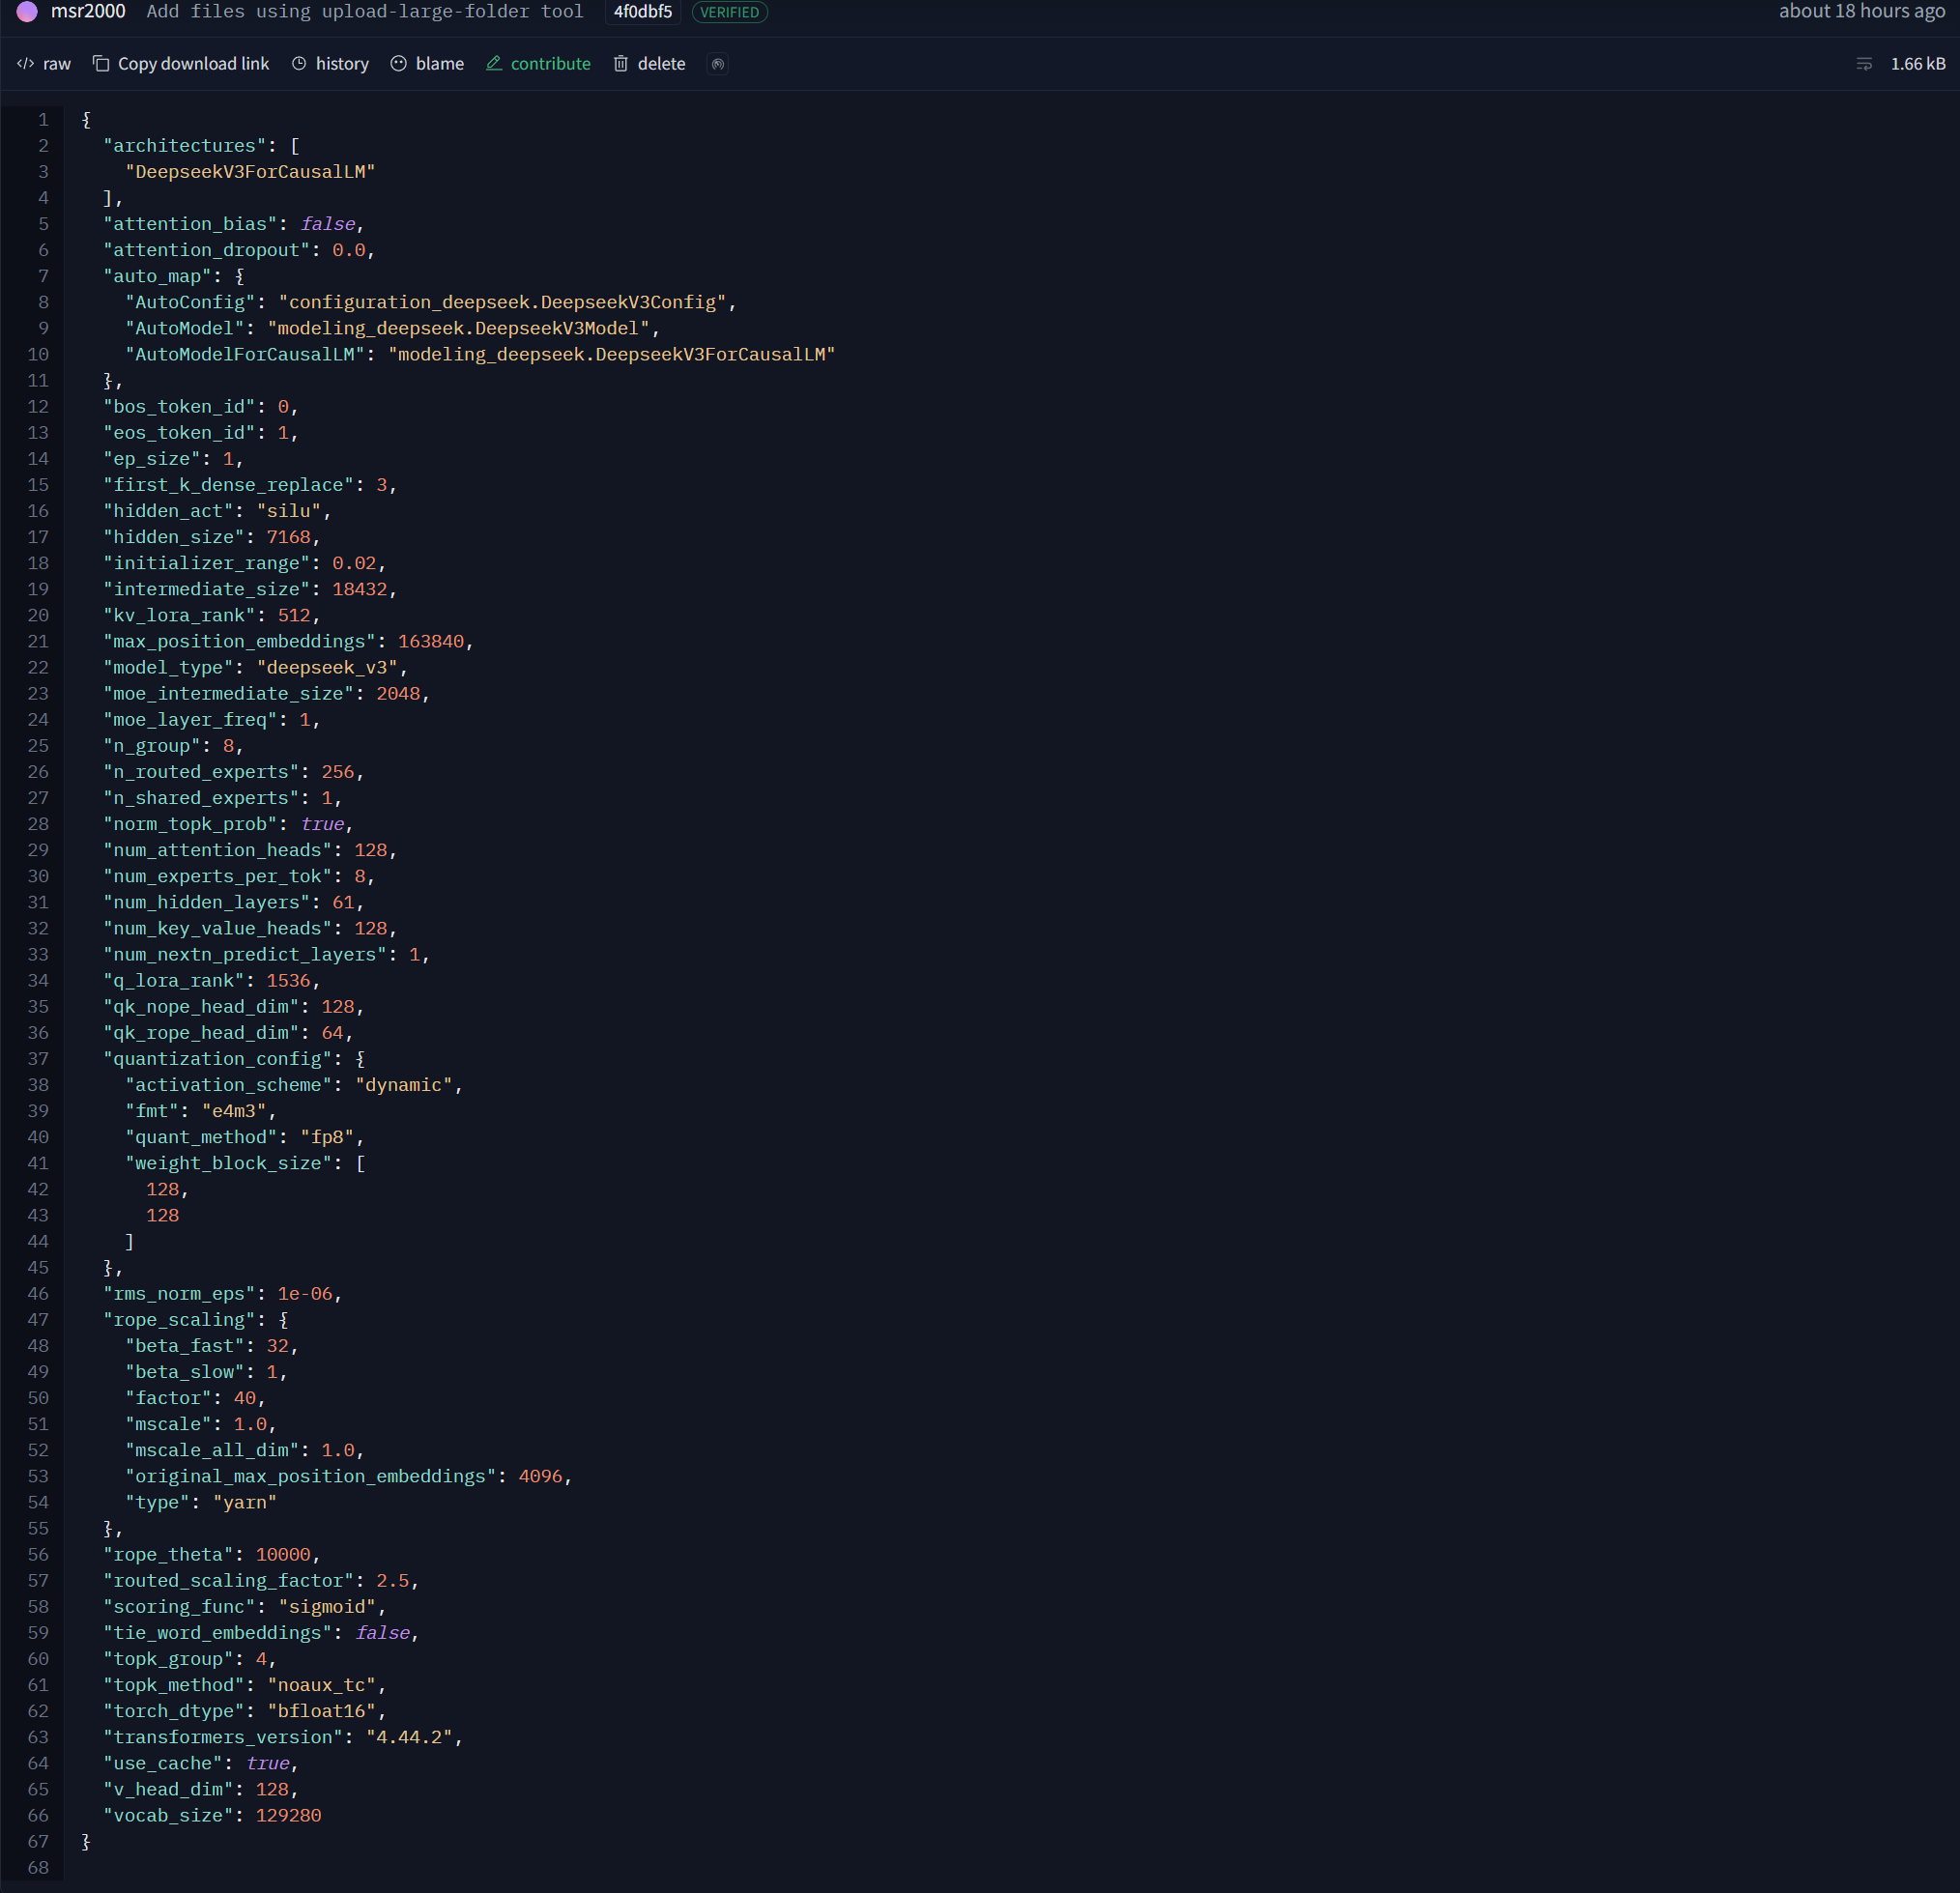The image size is (1960, 1893).
Task: Open the contribute dropdown
Action: pos(550,64)
